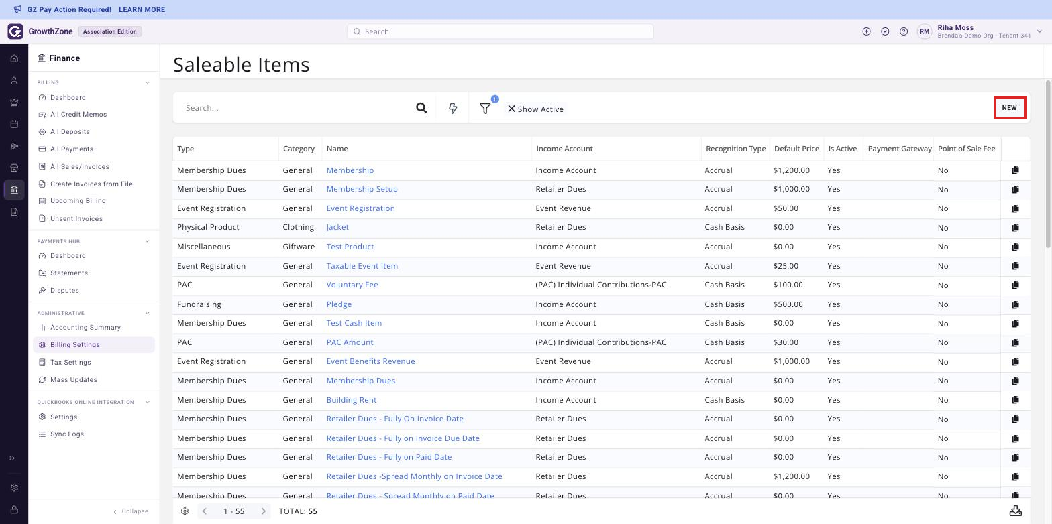Sort by the Default Price column header

(x=796, y=149)
